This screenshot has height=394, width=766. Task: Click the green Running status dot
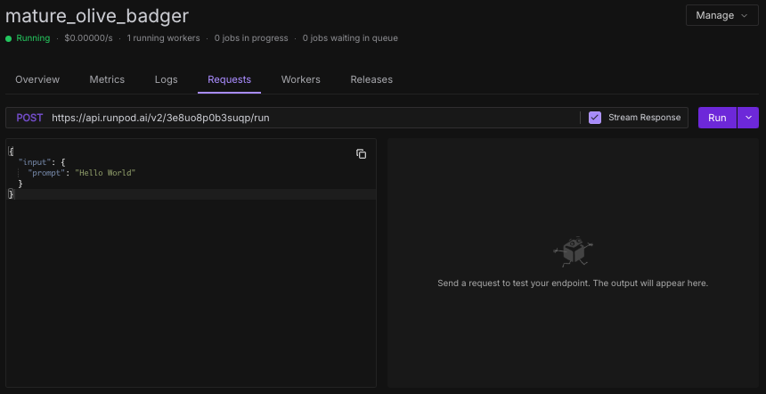[9, 38]
